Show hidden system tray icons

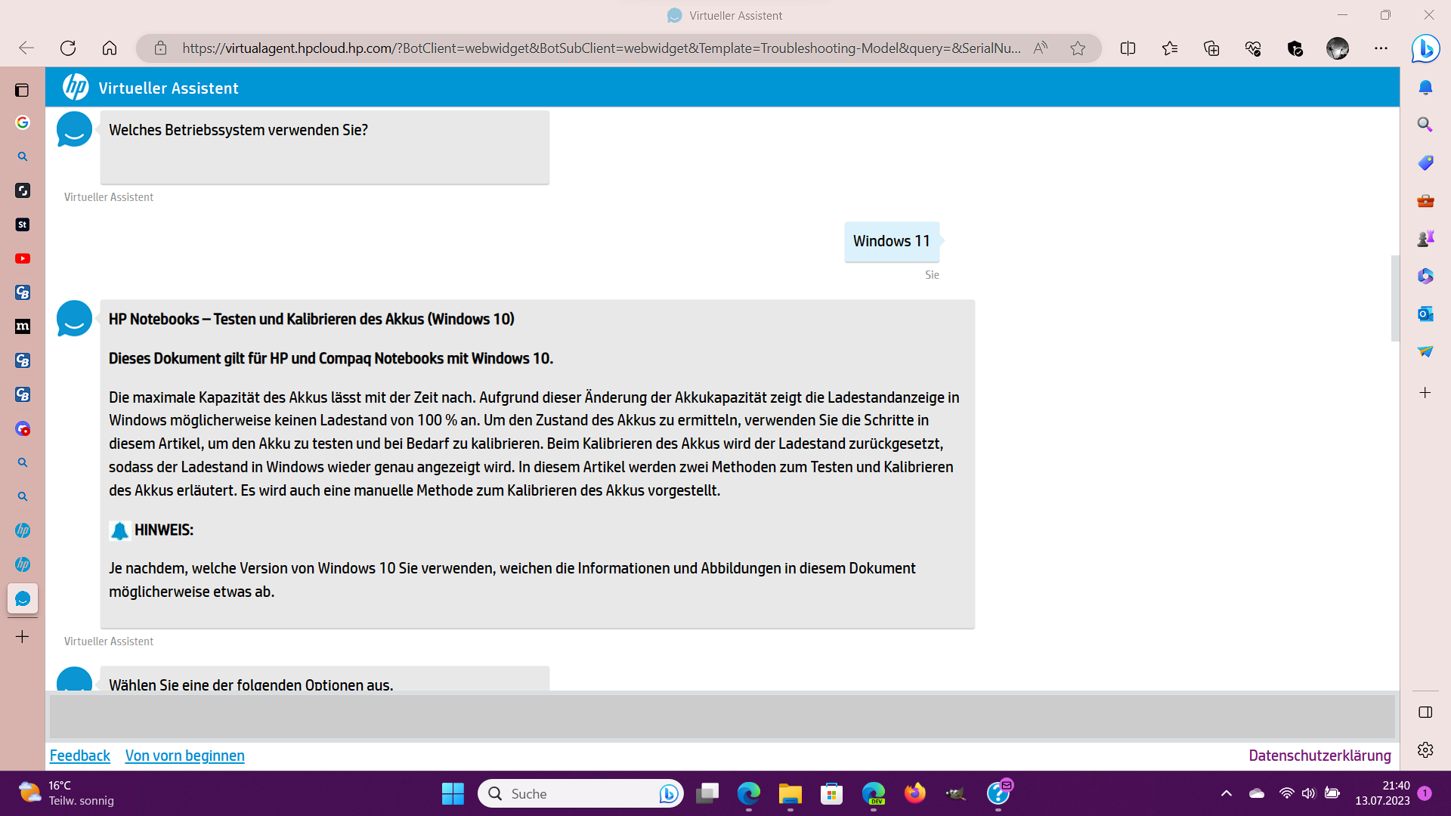tap(1227, 793)
